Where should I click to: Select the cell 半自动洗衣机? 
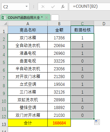[x=28, y=69]
